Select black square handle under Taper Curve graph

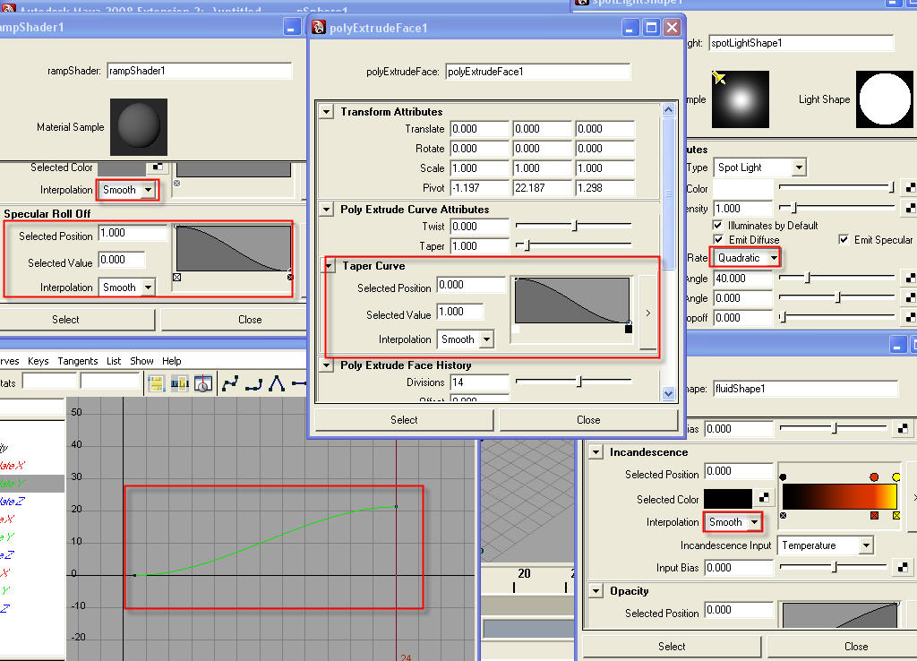point(628,329)
